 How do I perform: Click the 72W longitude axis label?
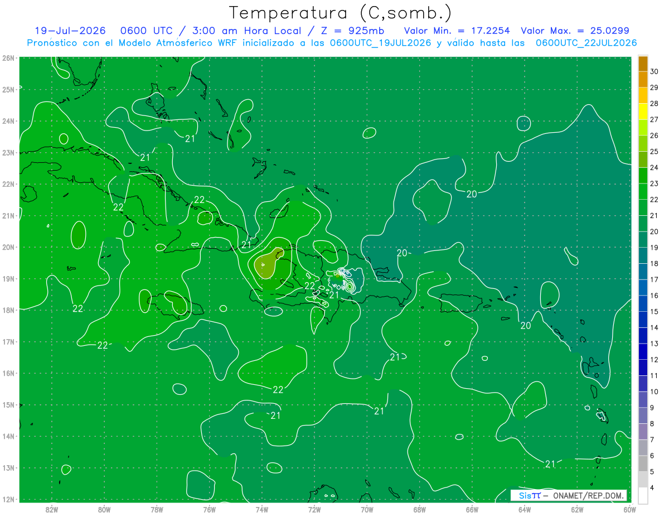[x=314, y=509]
